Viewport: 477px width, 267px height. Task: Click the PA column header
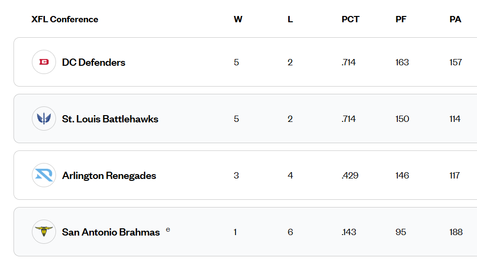(x=455, y=19)
